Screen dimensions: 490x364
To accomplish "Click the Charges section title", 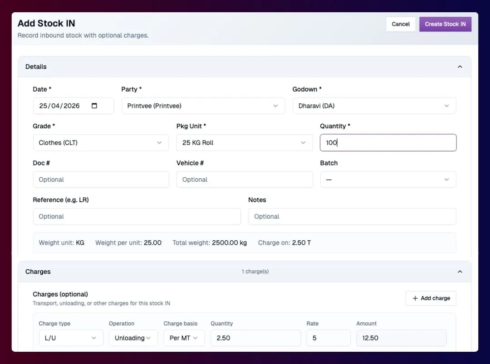I will point(38,272).
